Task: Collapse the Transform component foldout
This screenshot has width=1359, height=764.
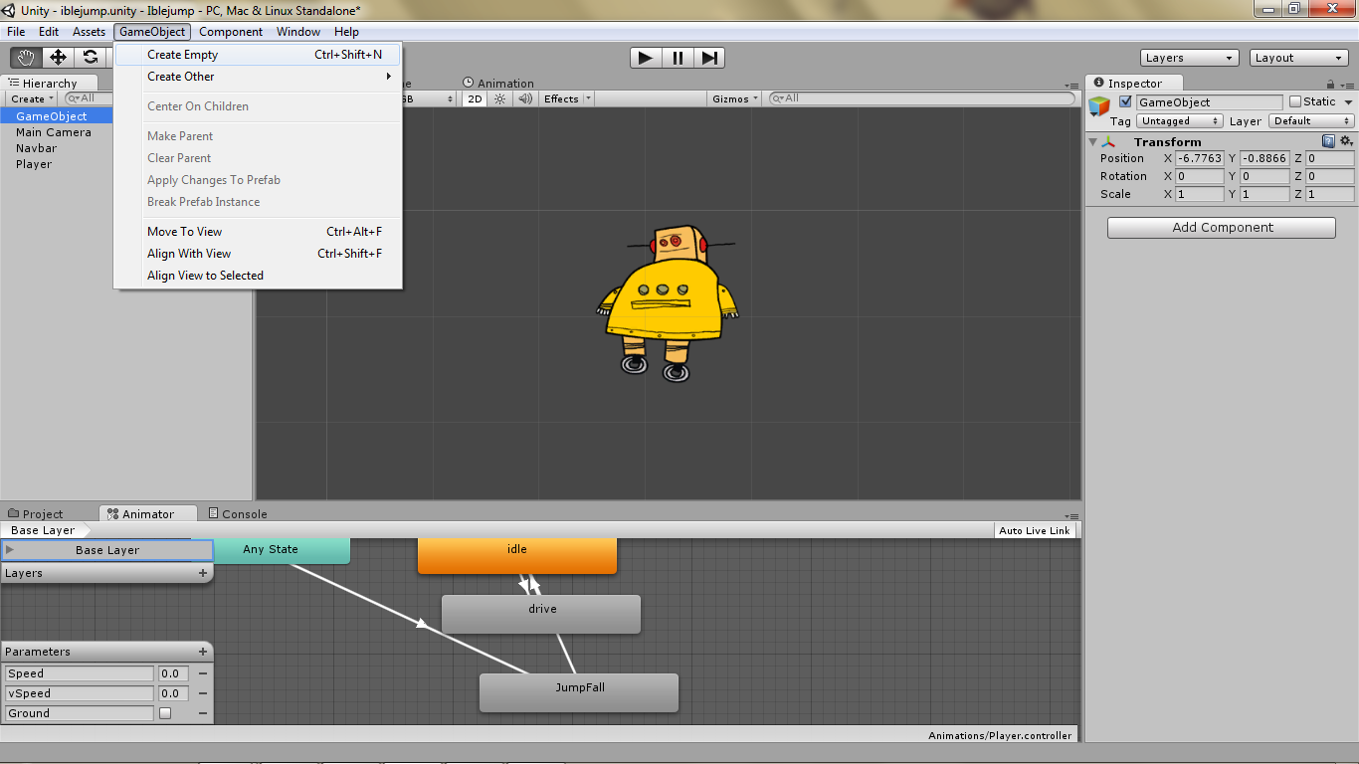Action: pos(1093,142)
